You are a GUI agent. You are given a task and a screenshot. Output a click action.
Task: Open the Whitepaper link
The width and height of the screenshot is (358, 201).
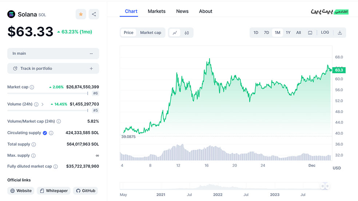point(53,191)
